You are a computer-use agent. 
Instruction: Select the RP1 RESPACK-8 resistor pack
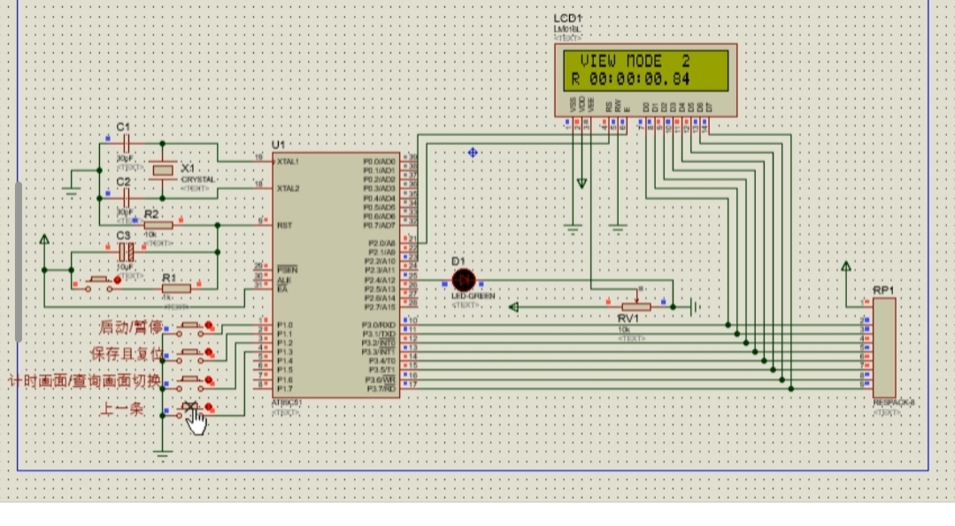point(883,347)
